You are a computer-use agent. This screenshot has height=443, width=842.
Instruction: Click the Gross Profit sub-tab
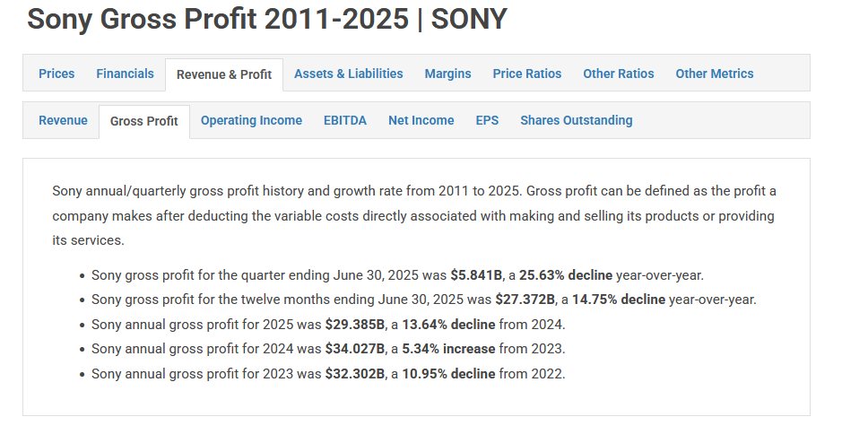click(143, 121)
